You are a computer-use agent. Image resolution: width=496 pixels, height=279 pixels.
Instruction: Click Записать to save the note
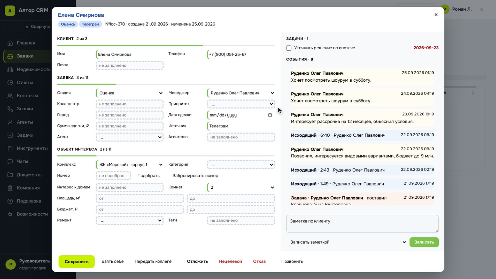424,242
